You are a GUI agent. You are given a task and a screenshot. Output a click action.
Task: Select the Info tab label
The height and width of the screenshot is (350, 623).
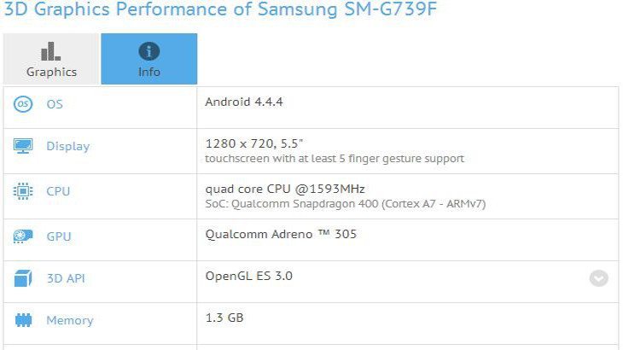coord(149,72)
